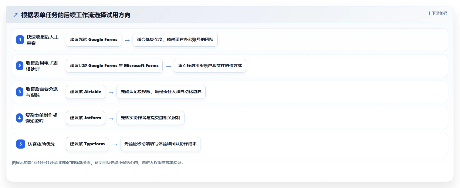Click the 建议试 Jotform box
Viewport: 460px width, 188px height.
point(86,118)
